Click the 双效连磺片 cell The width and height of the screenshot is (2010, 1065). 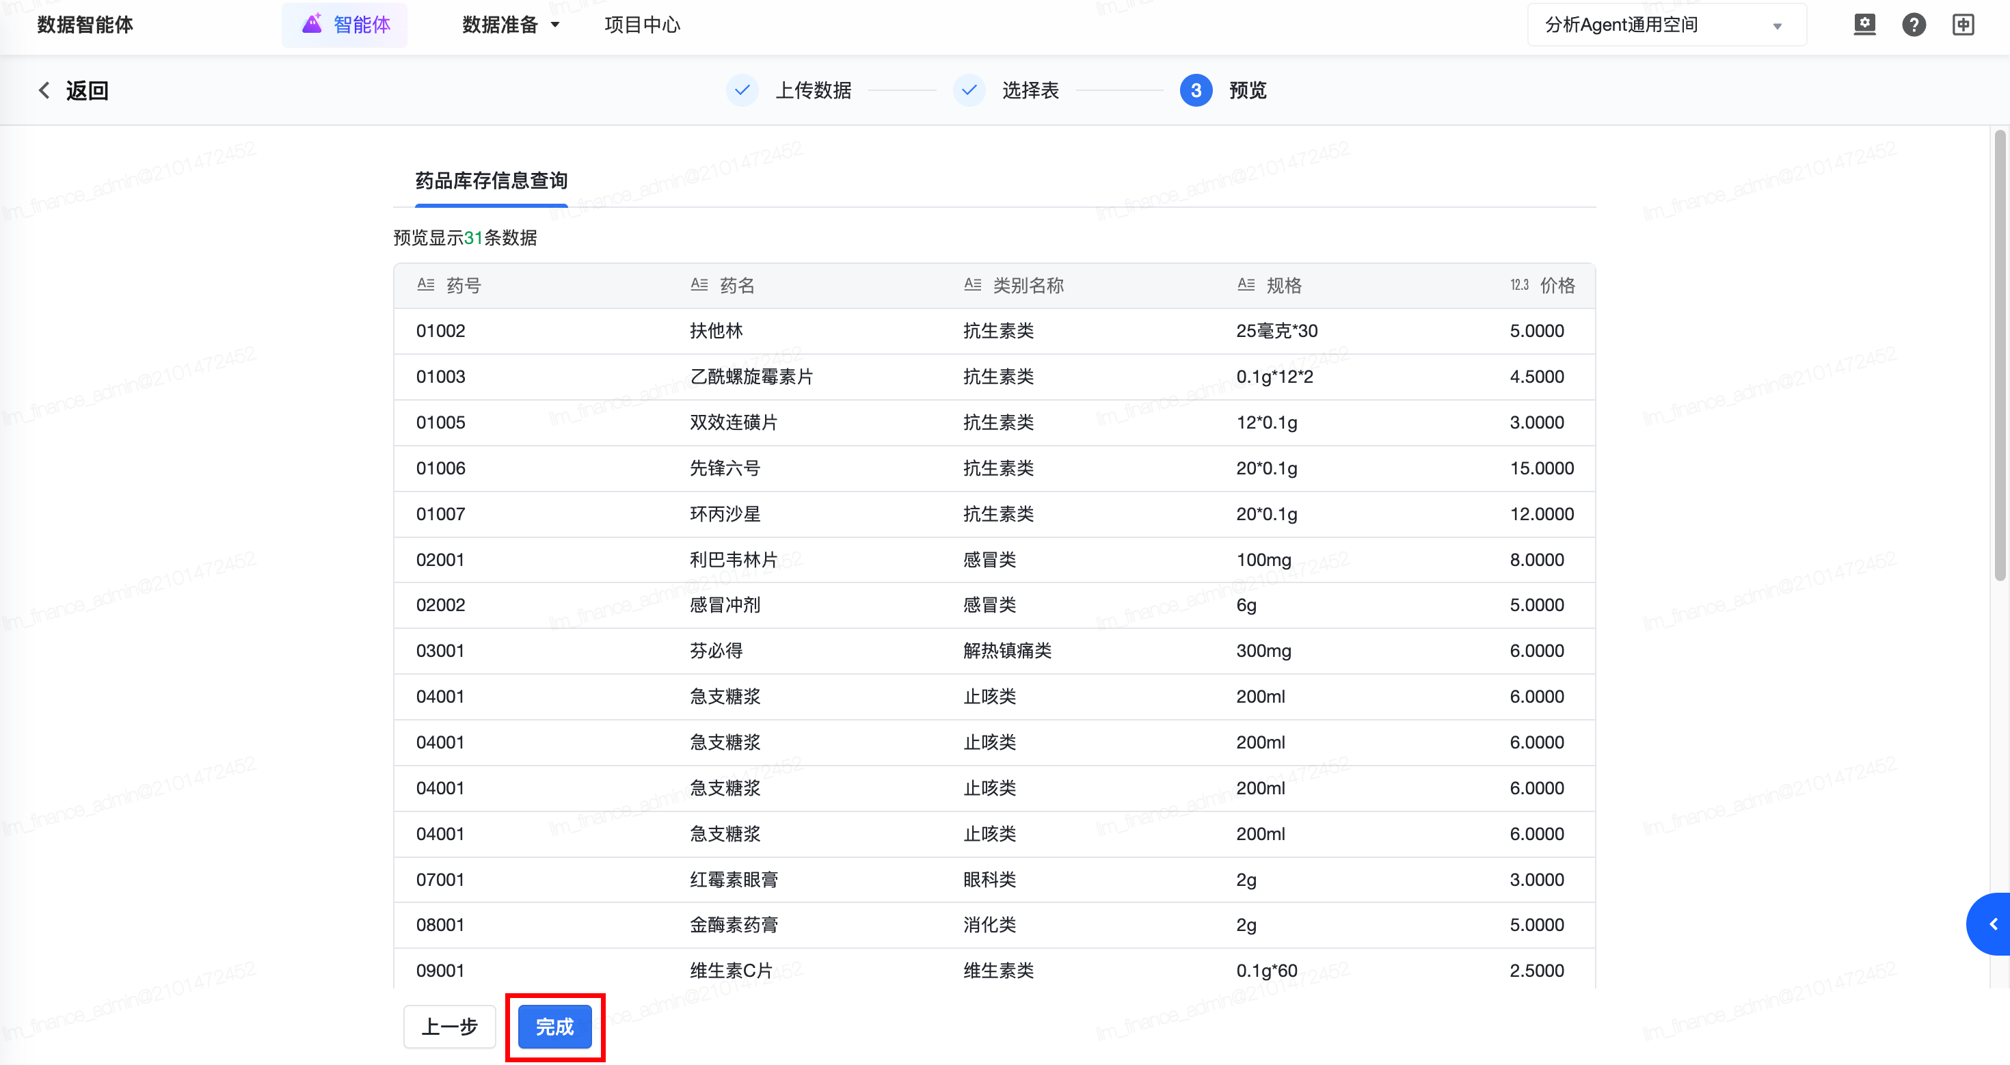734,422
